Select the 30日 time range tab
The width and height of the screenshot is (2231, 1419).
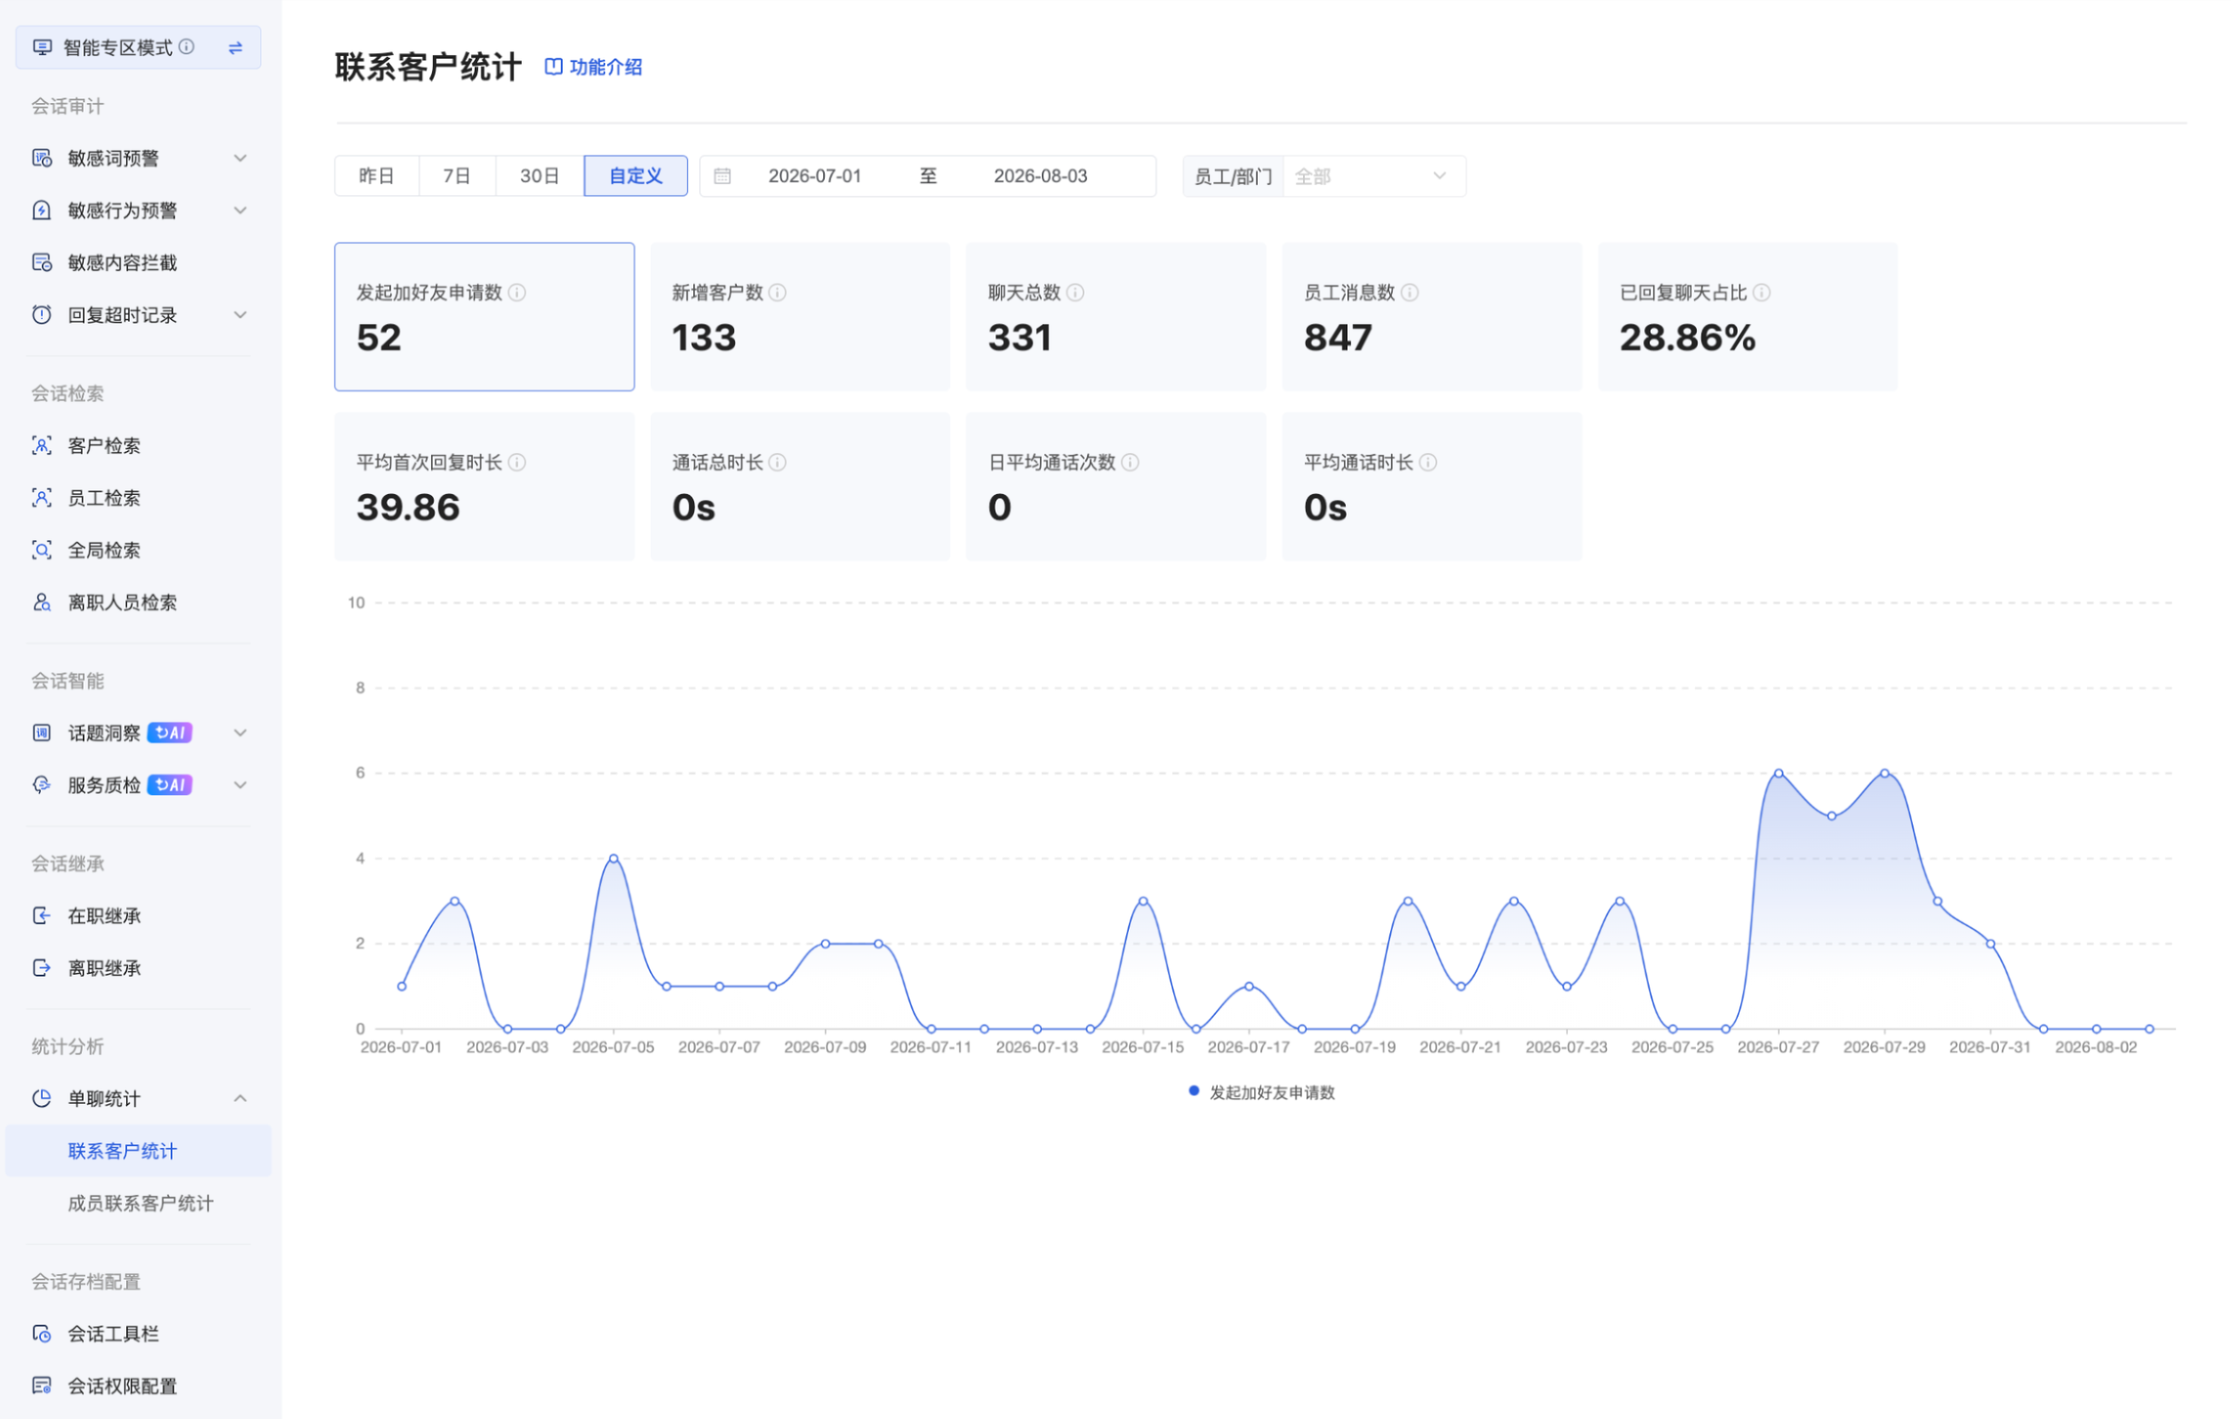point(540,176)
